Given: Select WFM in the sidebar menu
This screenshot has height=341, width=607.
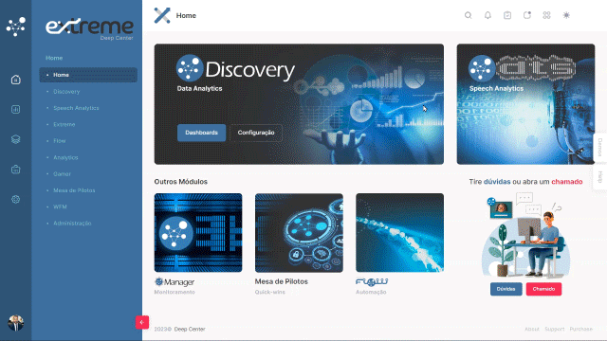Looking at the screenshot, I should (x=60, y=206).
